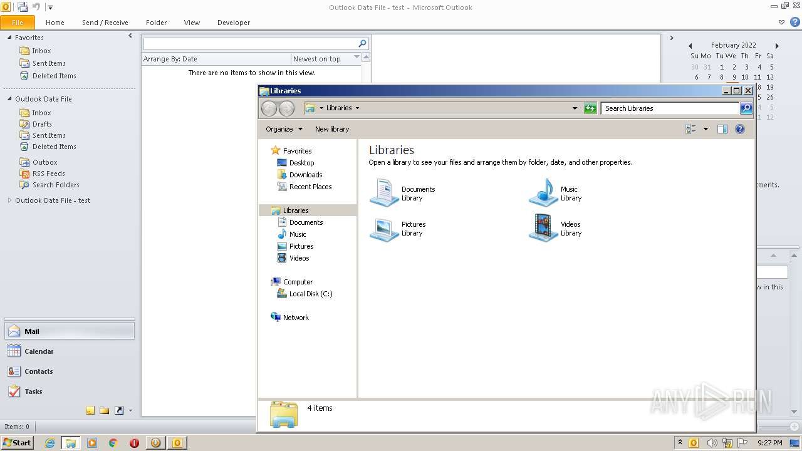
Task: Switch to the Home ribbon tab
Action: tap(55, 23)
